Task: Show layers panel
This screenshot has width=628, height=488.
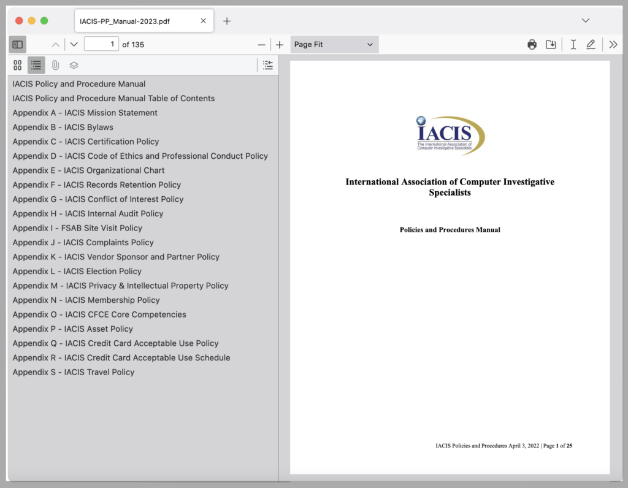Action: tap(74, 65)
